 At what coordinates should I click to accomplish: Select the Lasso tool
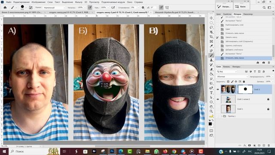[x=211, y=28]
